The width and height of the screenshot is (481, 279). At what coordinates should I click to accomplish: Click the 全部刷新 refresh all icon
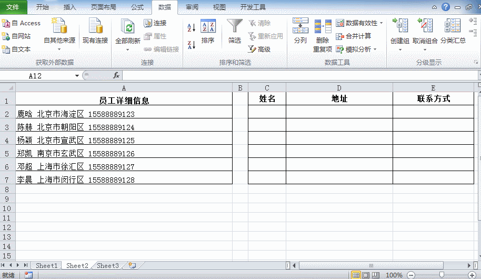coord(127,27)
